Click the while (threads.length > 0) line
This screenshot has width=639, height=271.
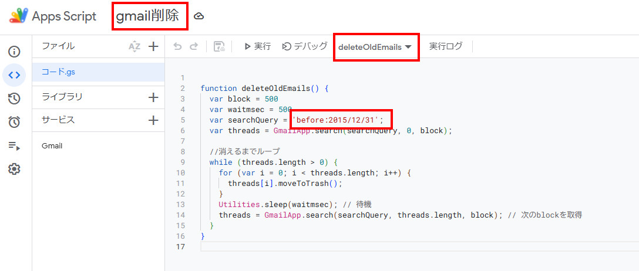(x=274, y=162)
